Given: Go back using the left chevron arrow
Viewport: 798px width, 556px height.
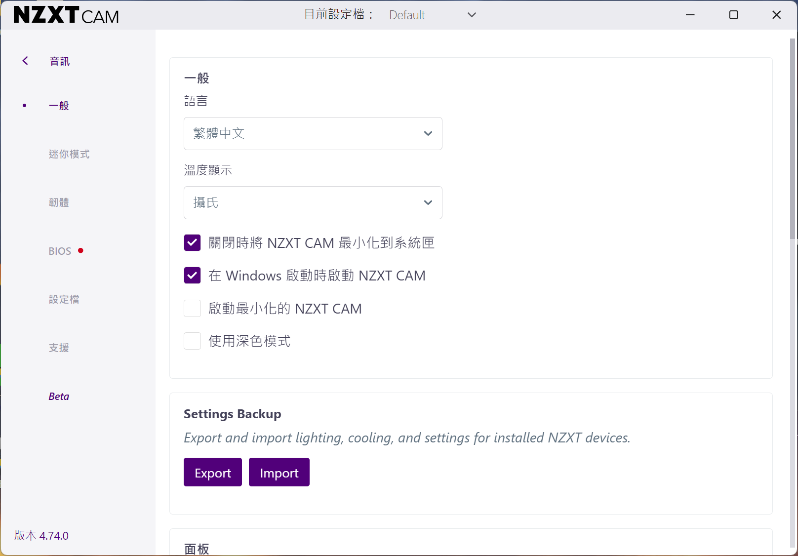Looking at the screenshot, I should coord(25,61).
